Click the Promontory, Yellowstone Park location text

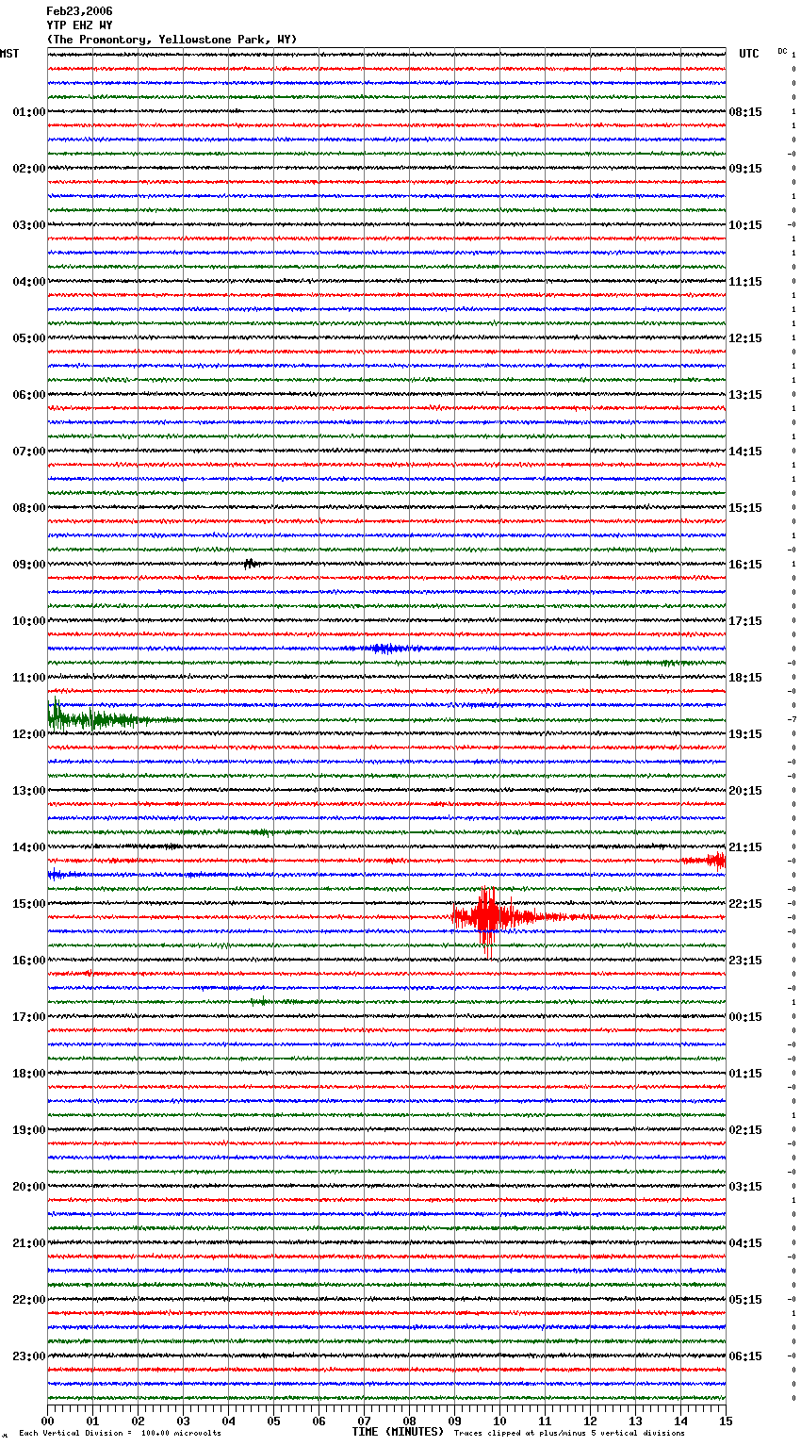click(172, 40)
